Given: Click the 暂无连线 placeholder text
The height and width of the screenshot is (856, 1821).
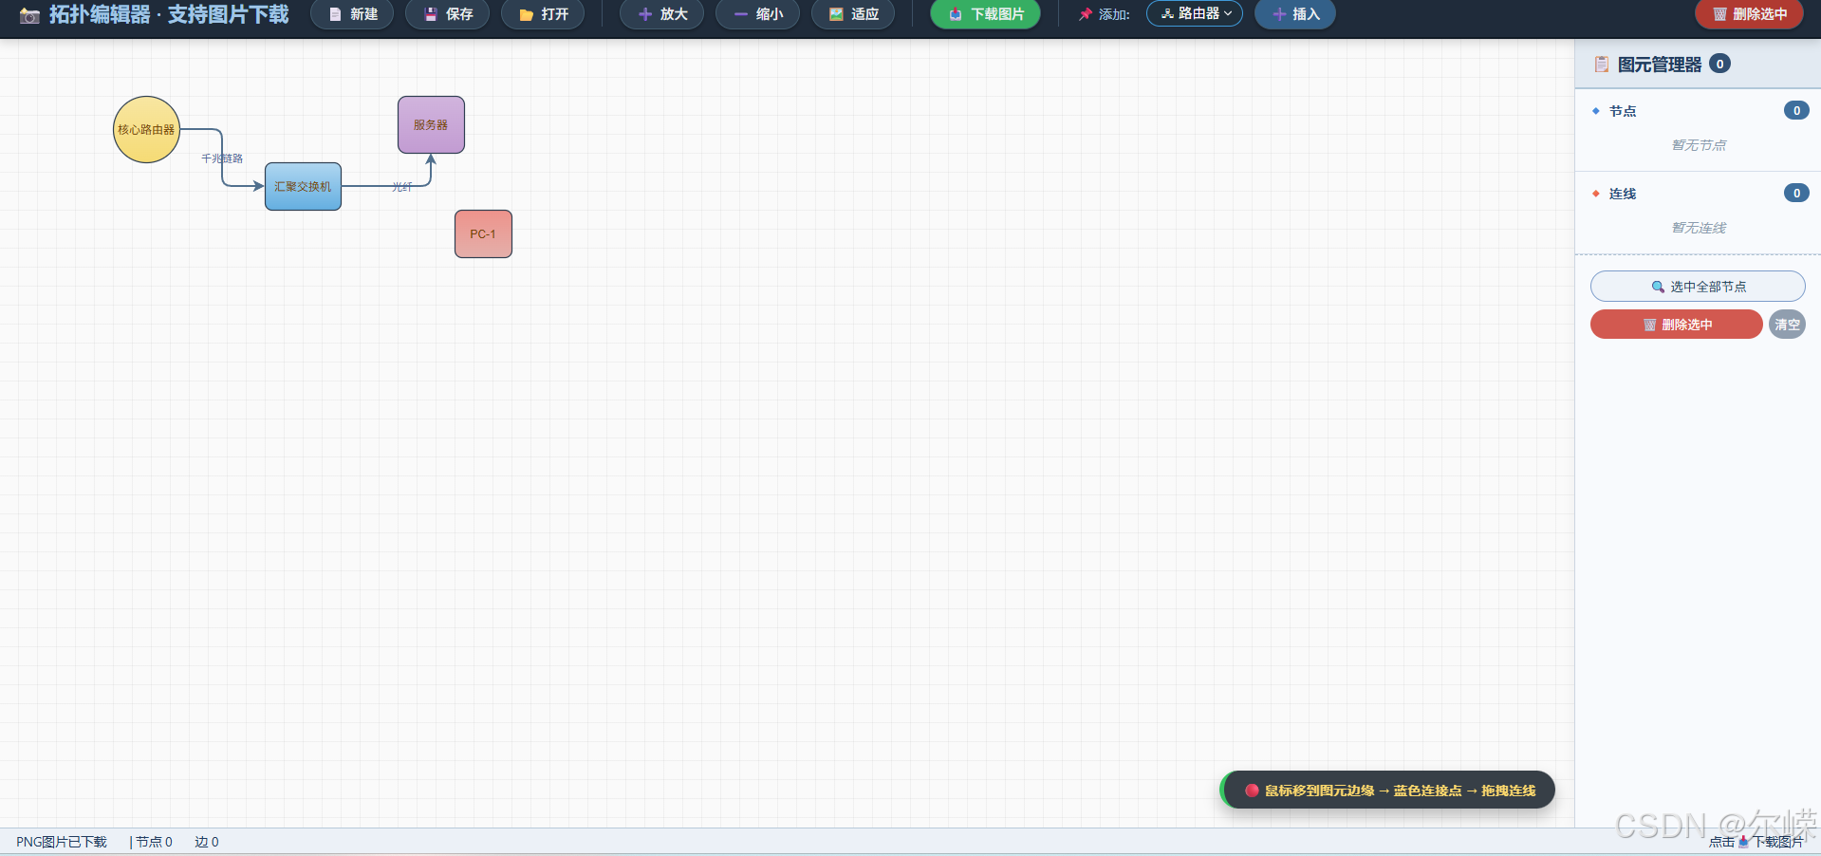Looking at the screenshot, I should pos(1699,228).
